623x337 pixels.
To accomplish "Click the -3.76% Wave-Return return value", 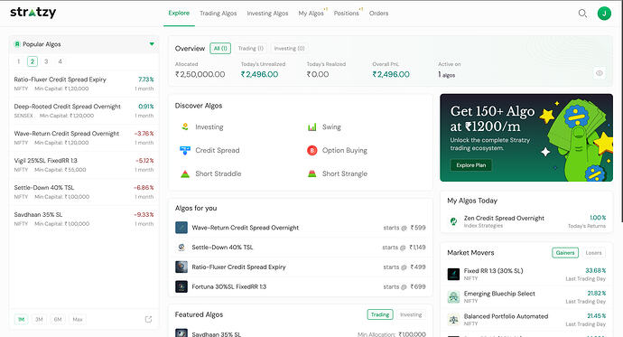I will (144, 134).
